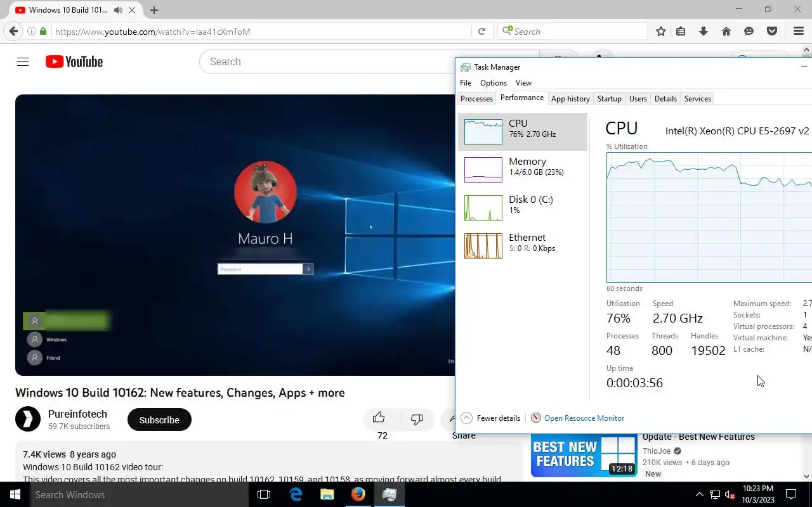812x507 pixels.
Task: Open File Explorer from the taskbar
Action: pyautogui.click(x=327, y=494)
